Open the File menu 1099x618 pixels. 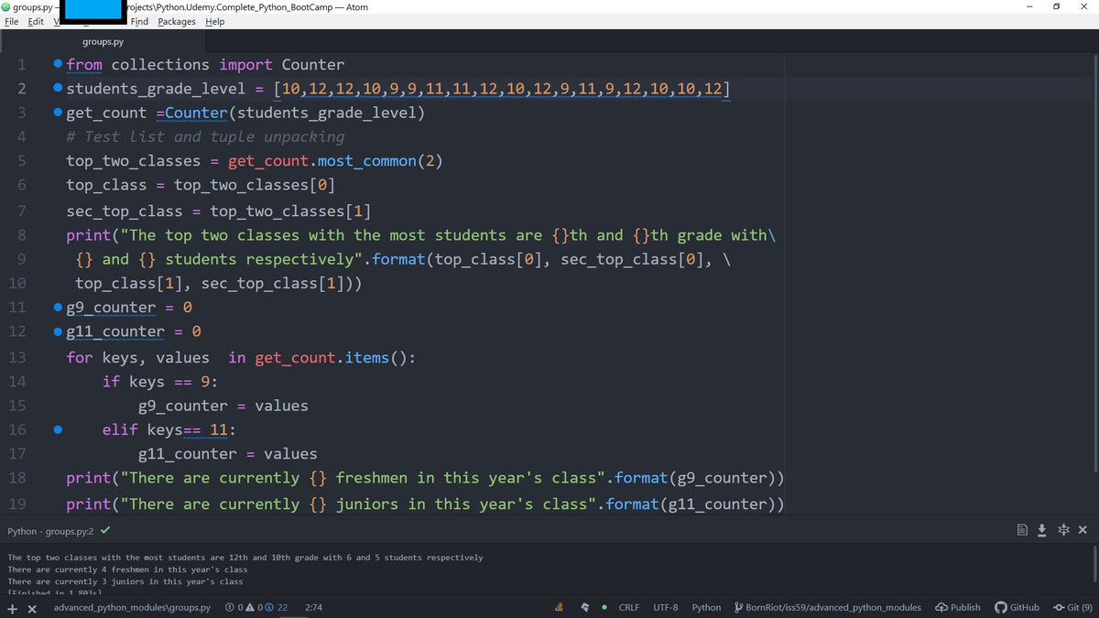(x=13, y=21)
